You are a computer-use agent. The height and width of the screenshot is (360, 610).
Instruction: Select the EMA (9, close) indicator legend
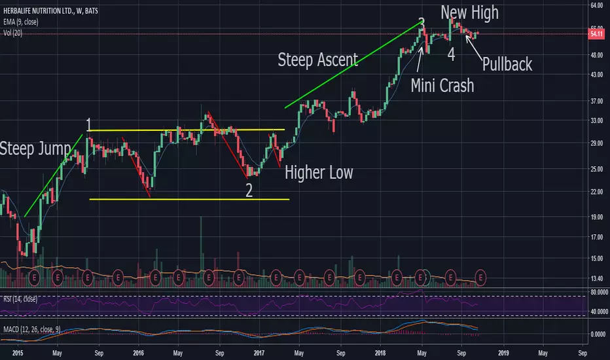[x=21, y=22]
